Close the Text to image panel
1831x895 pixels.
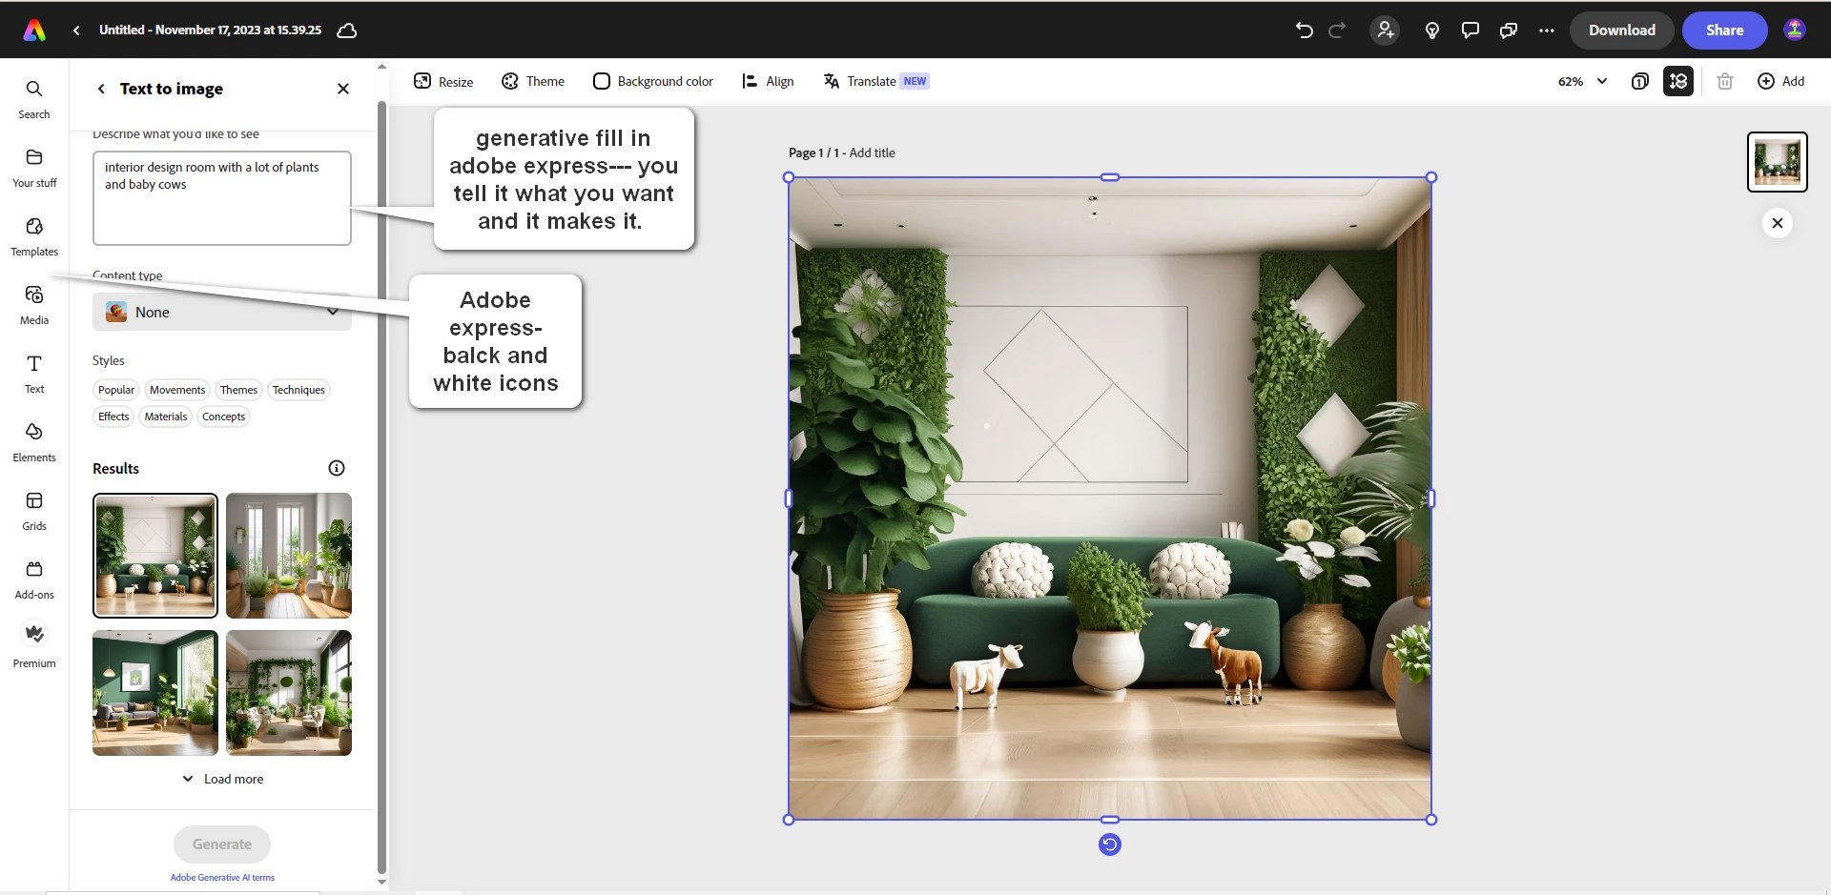[343, 89]
